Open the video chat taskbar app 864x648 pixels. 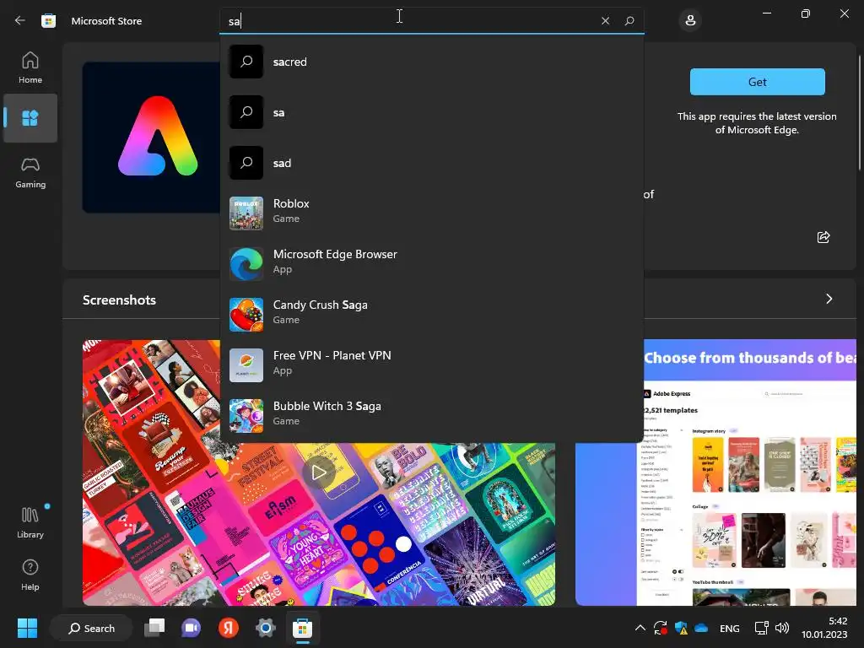coord(192,628)
